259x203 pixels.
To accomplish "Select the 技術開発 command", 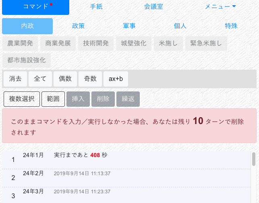I will [96, 43].
